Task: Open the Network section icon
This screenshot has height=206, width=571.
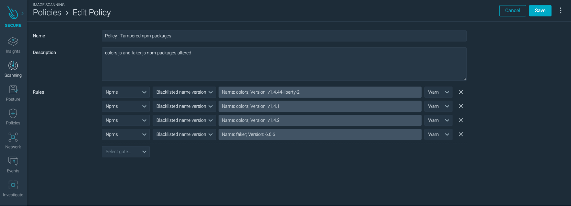Action: coord(13,137)
